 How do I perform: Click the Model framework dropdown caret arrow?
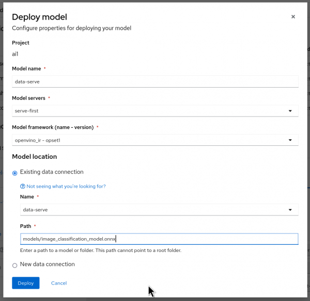[290, 140]
